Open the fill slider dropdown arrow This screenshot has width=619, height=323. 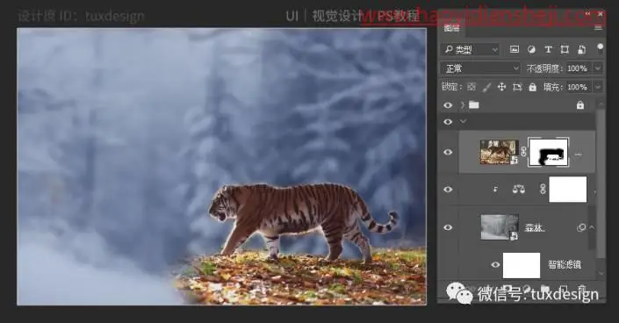tap(598, 87)
